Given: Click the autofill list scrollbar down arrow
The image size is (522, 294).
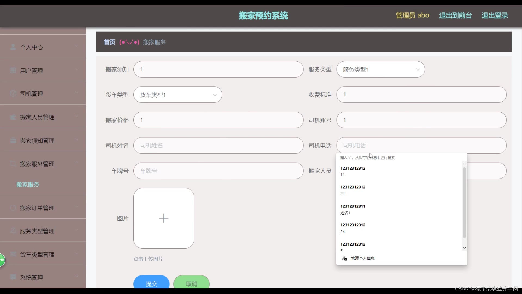Looking at the screenshot, I should [464, 248].
